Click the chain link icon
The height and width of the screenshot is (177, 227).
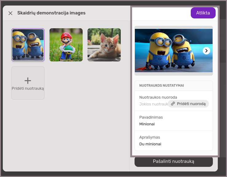click(173, 104)
